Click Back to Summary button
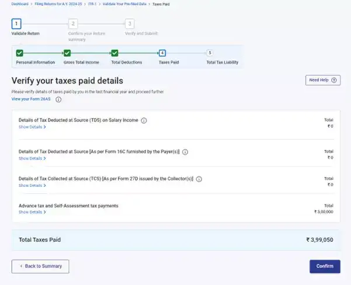 coord(40,266)
